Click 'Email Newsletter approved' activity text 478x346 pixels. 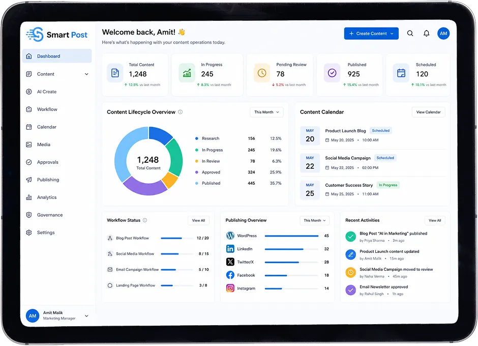(x=383, y=287)
